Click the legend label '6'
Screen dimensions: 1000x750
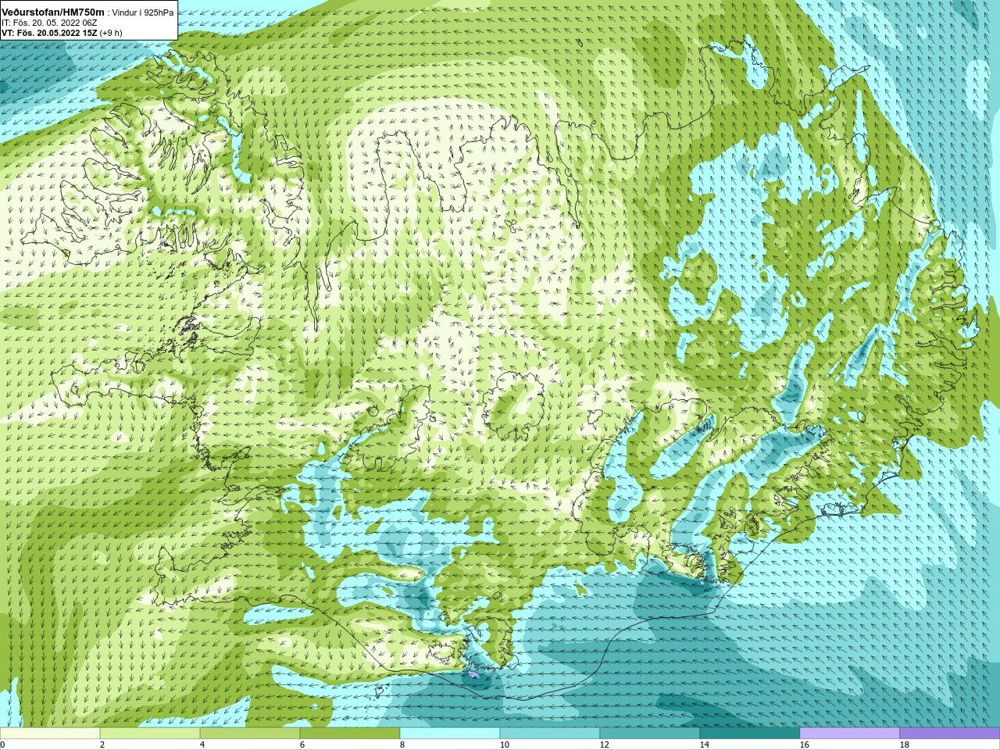pyautogui.click(x=302, y=745)
